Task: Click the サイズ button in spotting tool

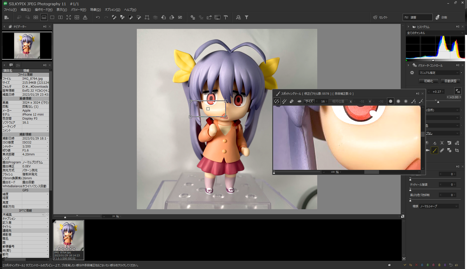Action: [309, 101]
